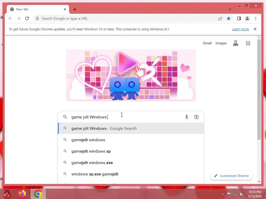
Task: Open the Learn more link
Action: (x=240, y=29)
